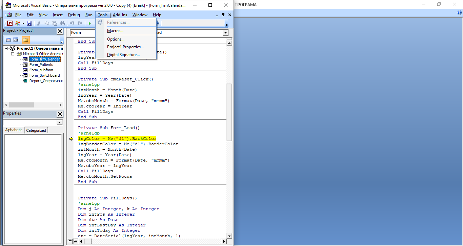Click the Undo arrow icon
The width and height of the screenshot is (463, 246).
[72, 23]
